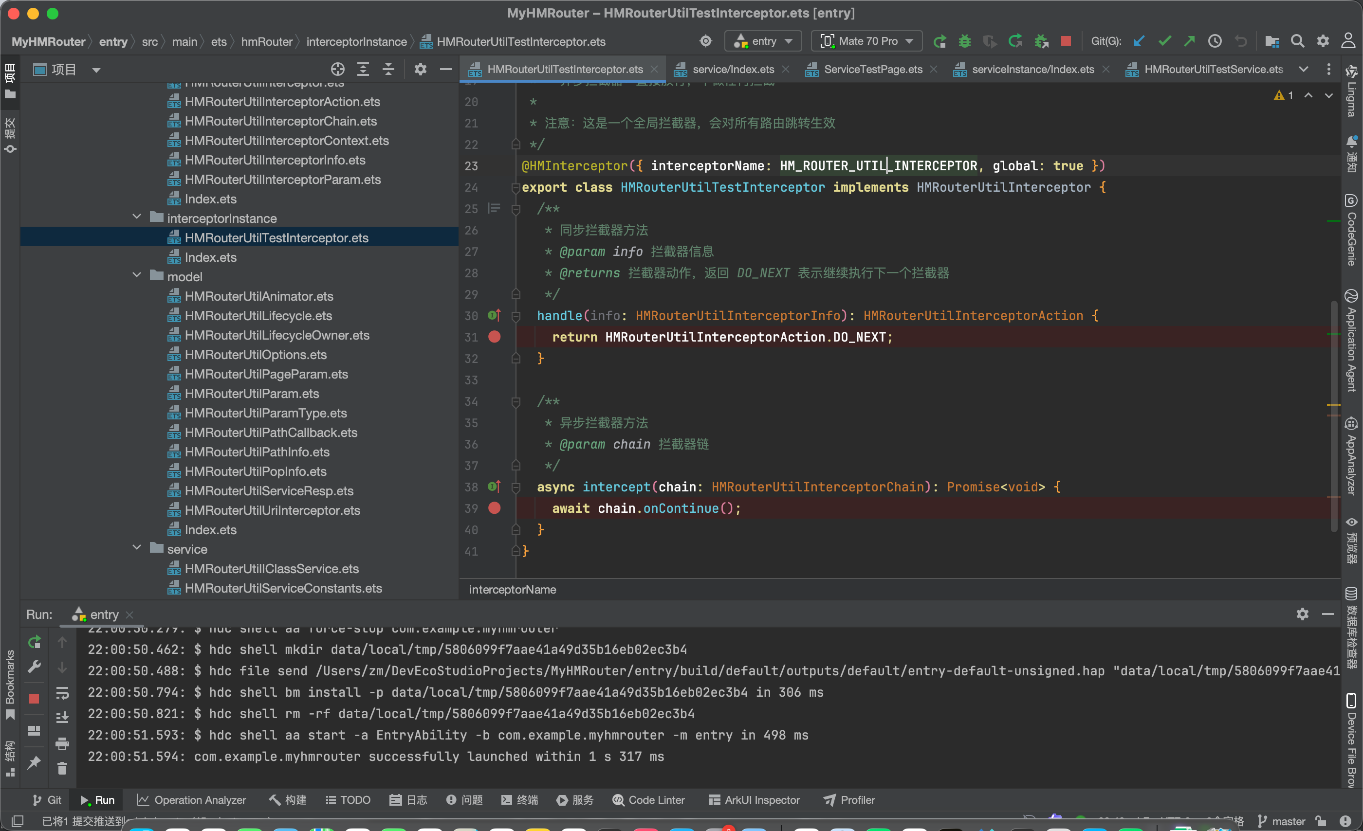Toggle soft-wrap in Run console
The height and width of the screenshot is (831, 1363).
click(62, 693)
